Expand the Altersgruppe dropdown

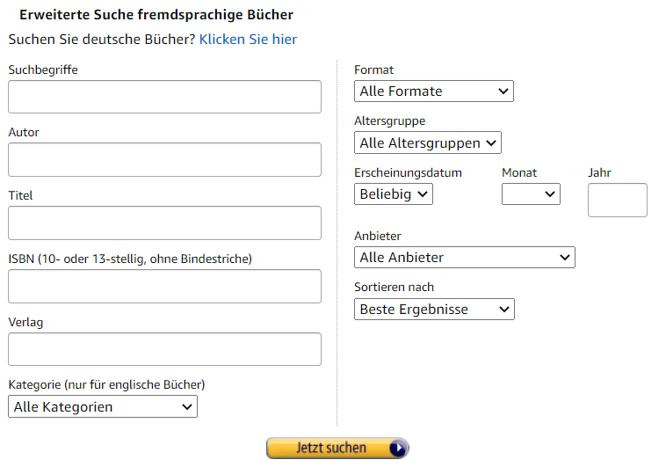click(427, 142)
